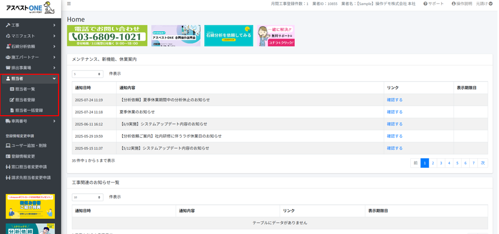Open 担当者一覧 in the sidebar
This screenshot has height=234, width=499.
point(25,89)
